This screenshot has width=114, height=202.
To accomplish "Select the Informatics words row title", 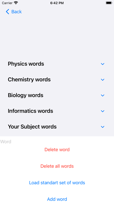I will [31, 111].
